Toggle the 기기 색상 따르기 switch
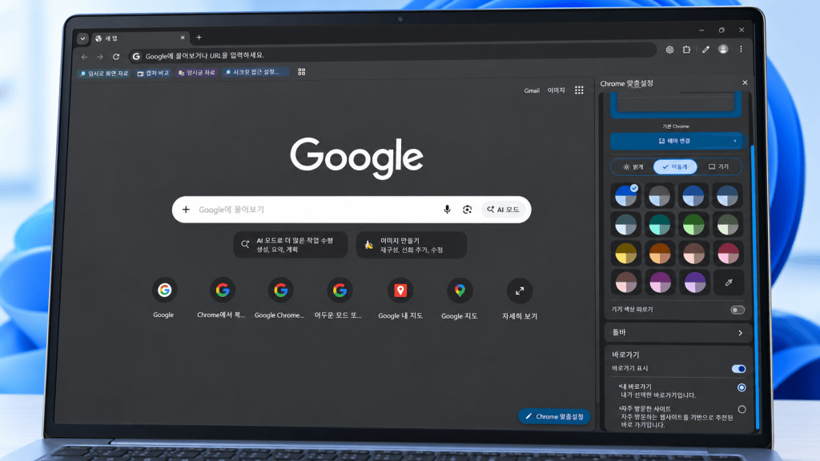This screenshot has width=820, height=461. coord(738,310)
